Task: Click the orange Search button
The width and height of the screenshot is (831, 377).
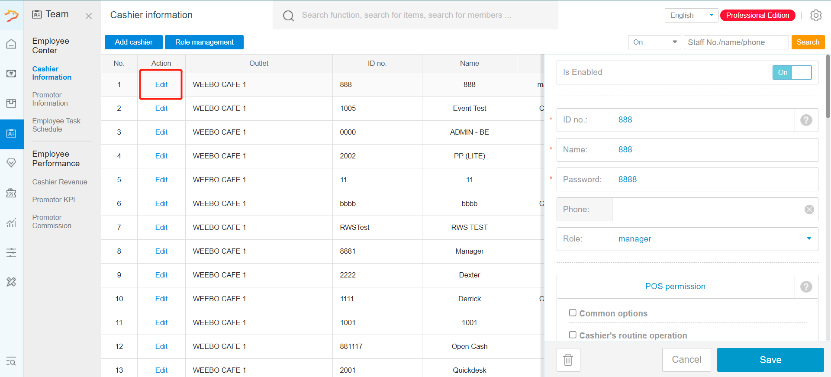Action: (808, 42)
